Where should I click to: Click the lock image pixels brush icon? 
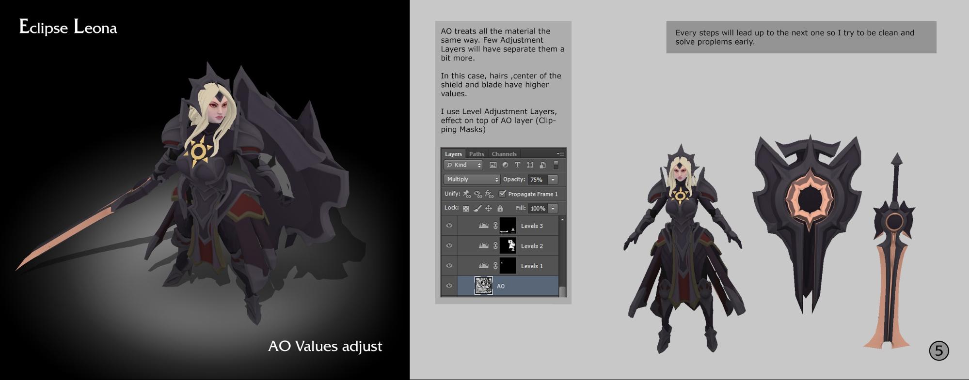click(x=477, y=209)
